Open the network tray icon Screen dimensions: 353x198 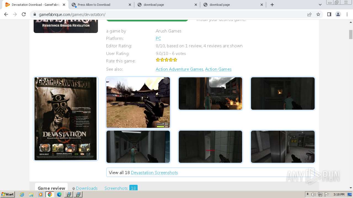[x=320, y=194]
